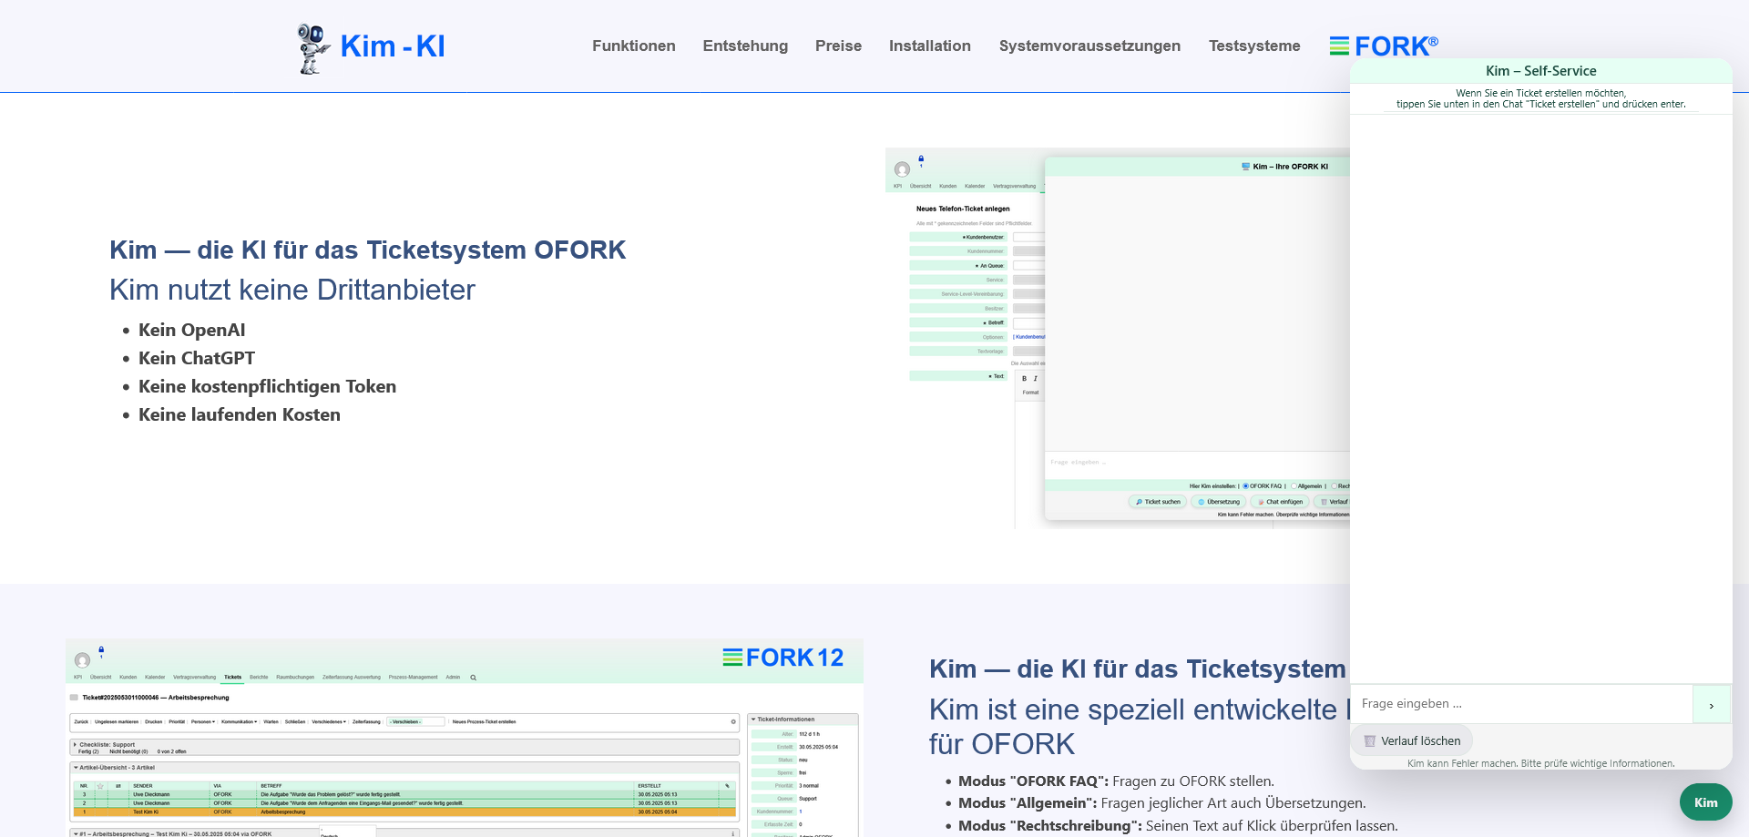Collapse the Ticket-Informationen panel
1749x837 pixels.
[x=753, y=720]
